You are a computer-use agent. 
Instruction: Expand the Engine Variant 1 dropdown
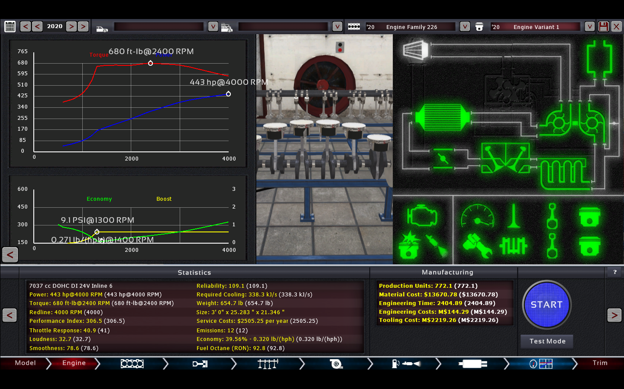(589, 27)
